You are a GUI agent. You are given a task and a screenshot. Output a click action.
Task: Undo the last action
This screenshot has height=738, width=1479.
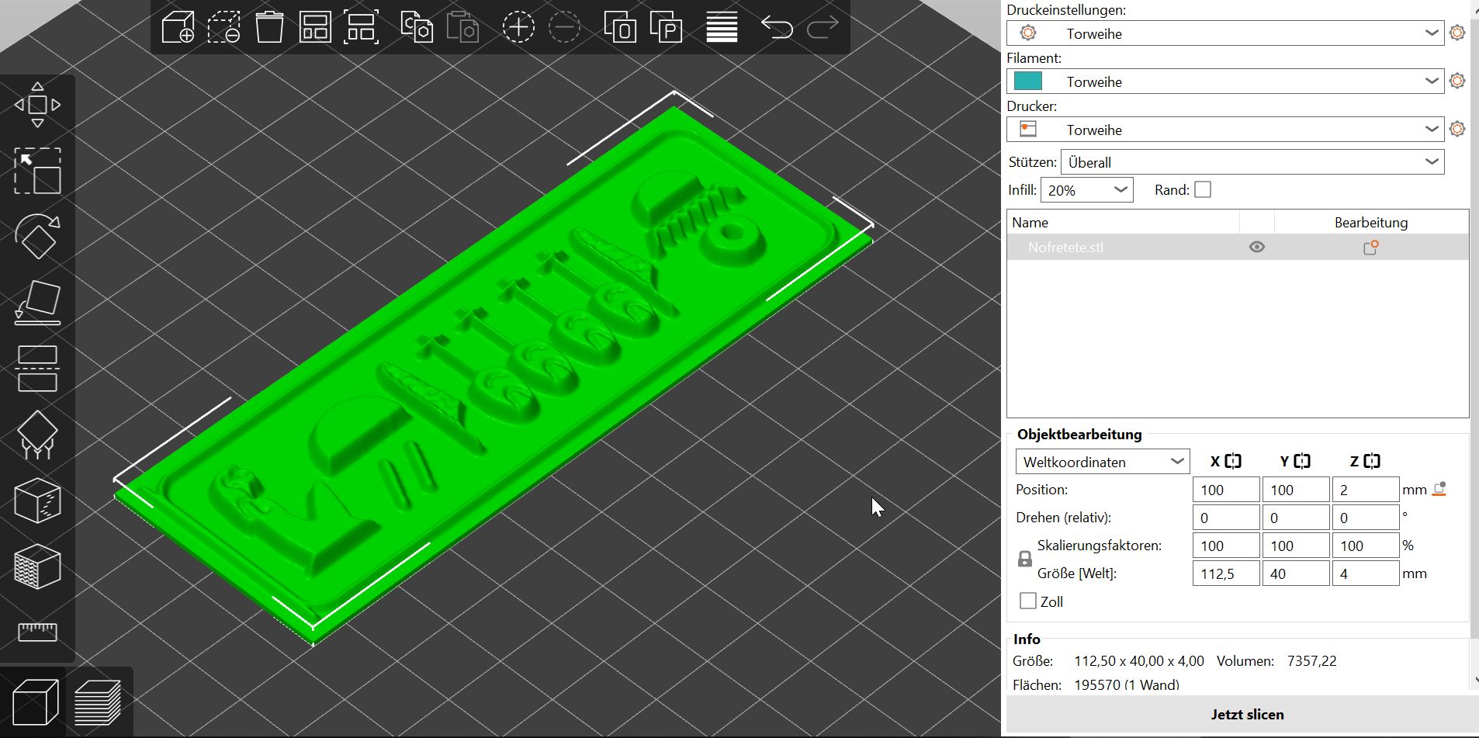click(777, 27)
